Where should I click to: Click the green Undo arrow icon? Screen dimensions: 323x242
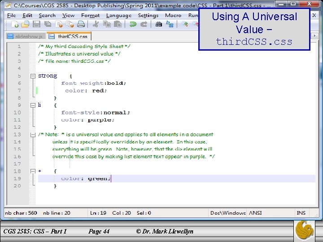click(x=133, y=24)
